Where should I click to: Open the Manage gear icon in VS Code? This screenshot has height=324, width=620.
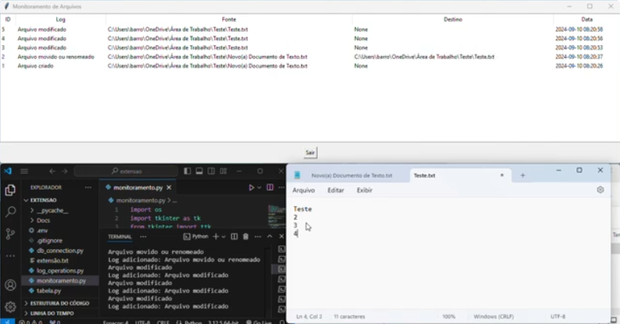tap(10, 306)
